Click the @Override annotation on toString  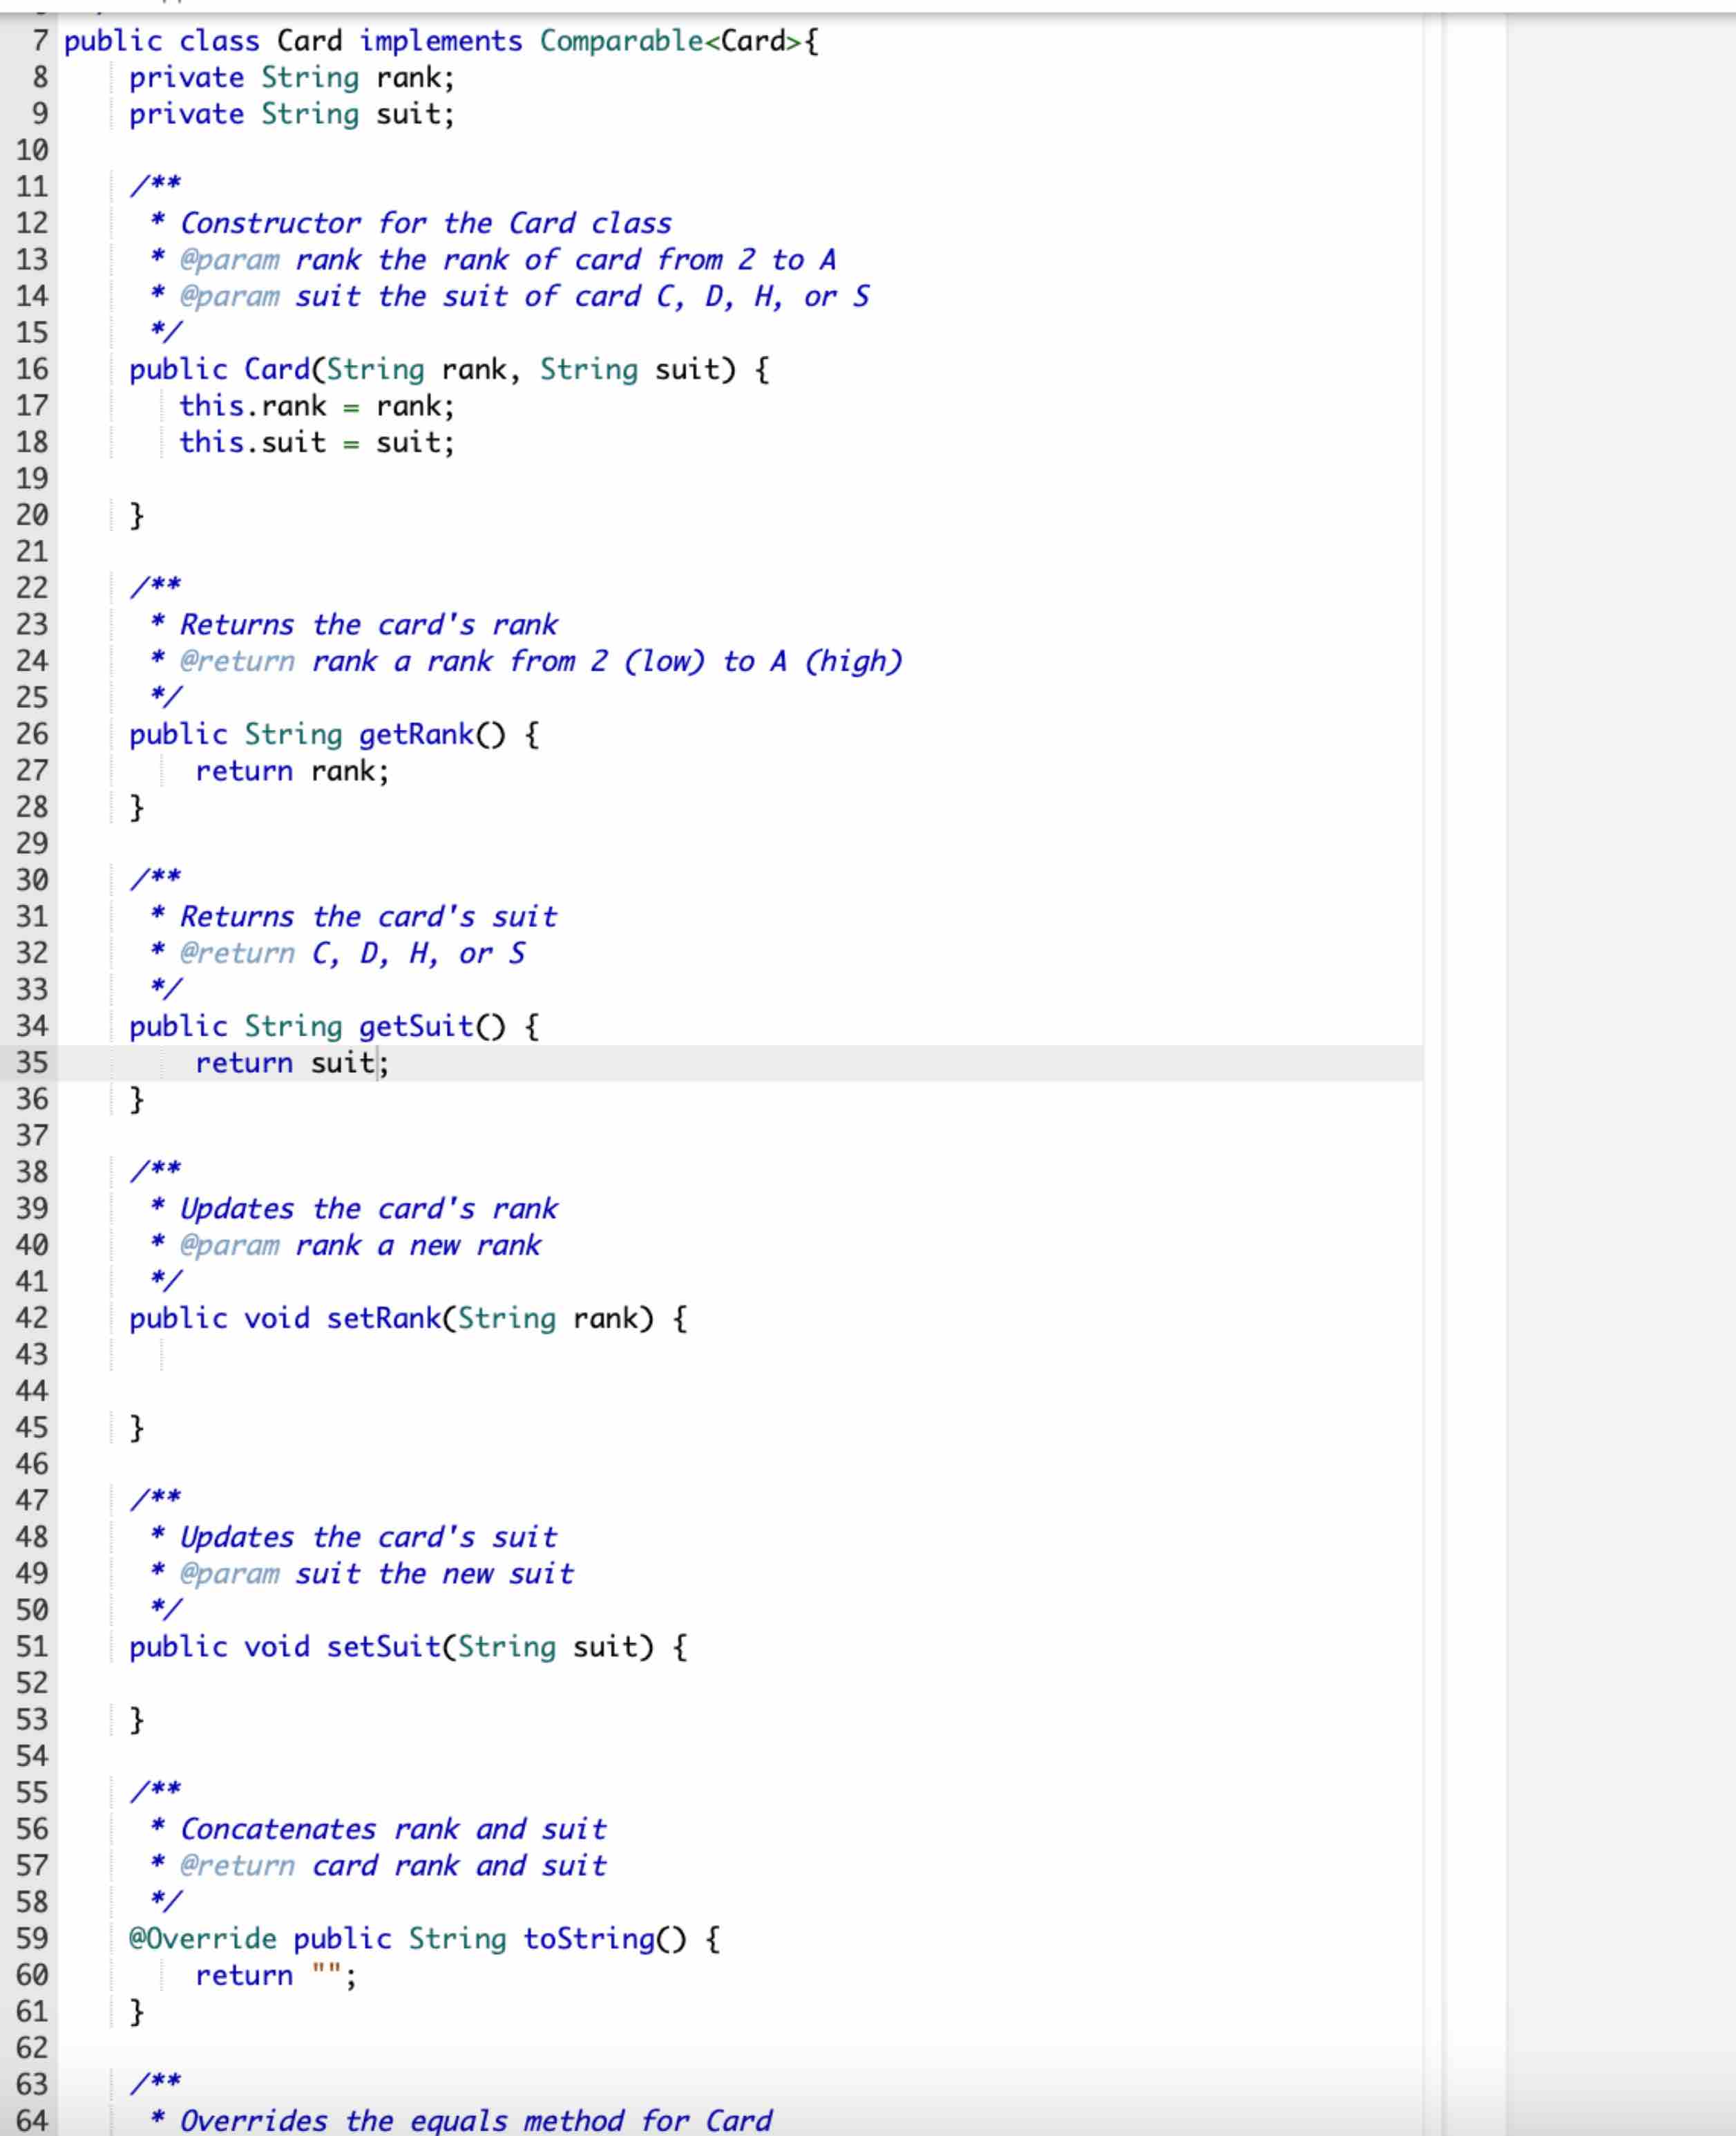point(202,1938)
